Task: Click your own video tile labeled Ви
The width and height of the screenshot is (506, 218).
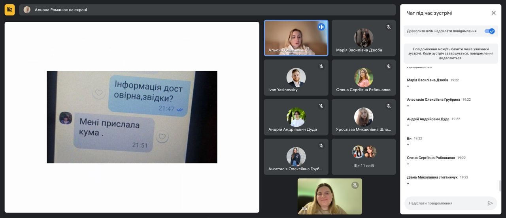Action: tap(329, 196)
